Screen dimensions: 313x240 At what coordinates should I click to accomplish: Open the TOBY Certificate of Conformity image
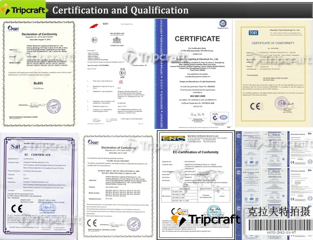[273, 73]
